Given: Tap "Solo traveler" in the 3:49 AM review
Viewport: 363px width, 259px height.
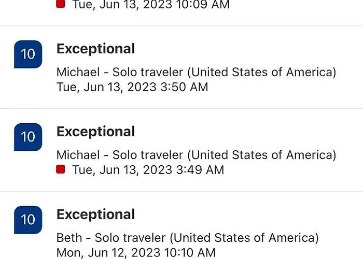Looking at the screenshot, I should (x=147, y=155).
